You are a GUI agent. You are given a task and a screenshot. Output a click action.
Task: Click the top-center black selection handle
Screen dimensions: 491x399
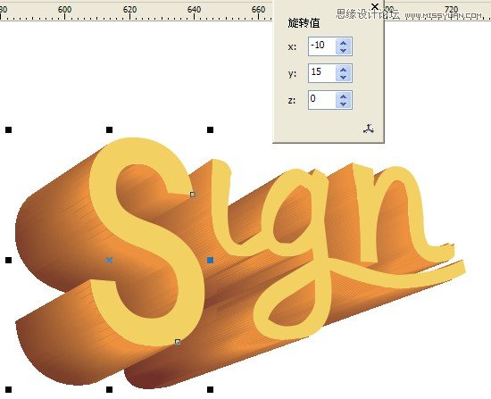click(109, 129)
